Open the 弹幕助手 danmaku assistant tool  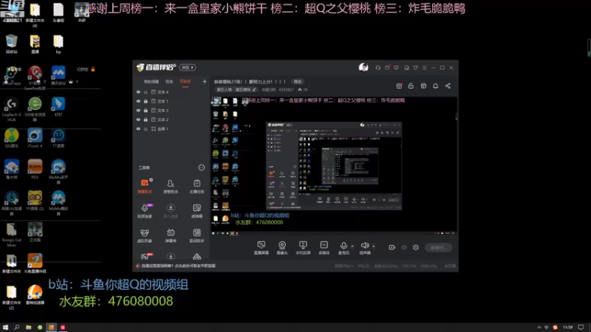click(145, 187)
